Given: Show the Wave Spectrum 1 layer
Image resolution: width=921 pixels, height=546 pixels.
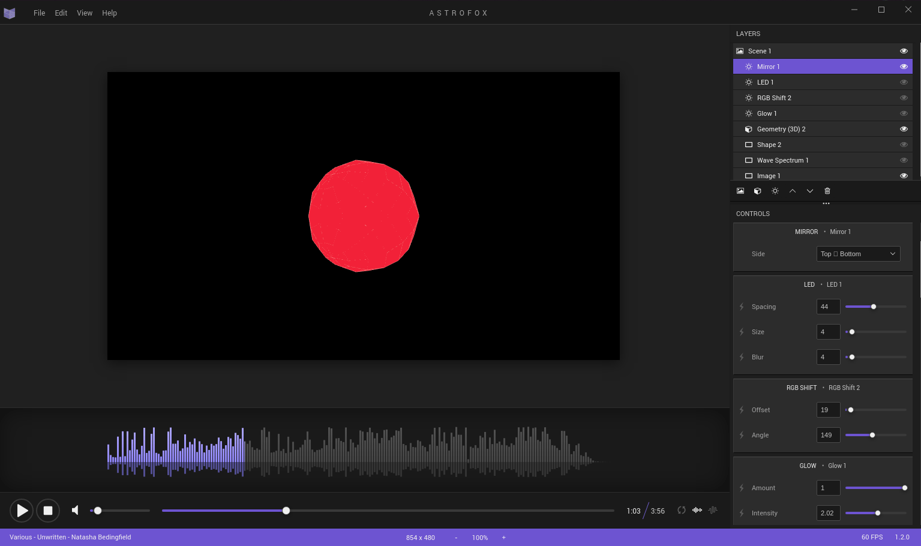Looking at the screenshot, I should tap(904, 160).
